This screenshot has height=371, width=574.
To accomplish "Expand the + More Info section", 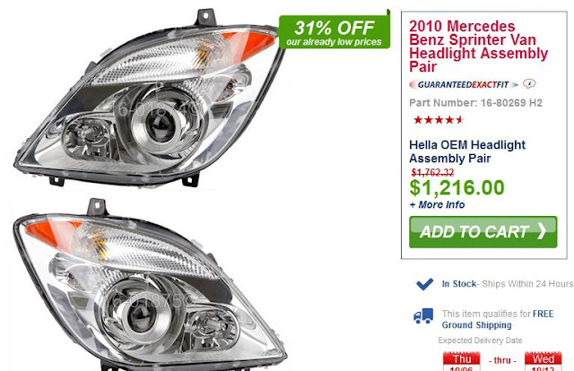I will pos(437,204).
